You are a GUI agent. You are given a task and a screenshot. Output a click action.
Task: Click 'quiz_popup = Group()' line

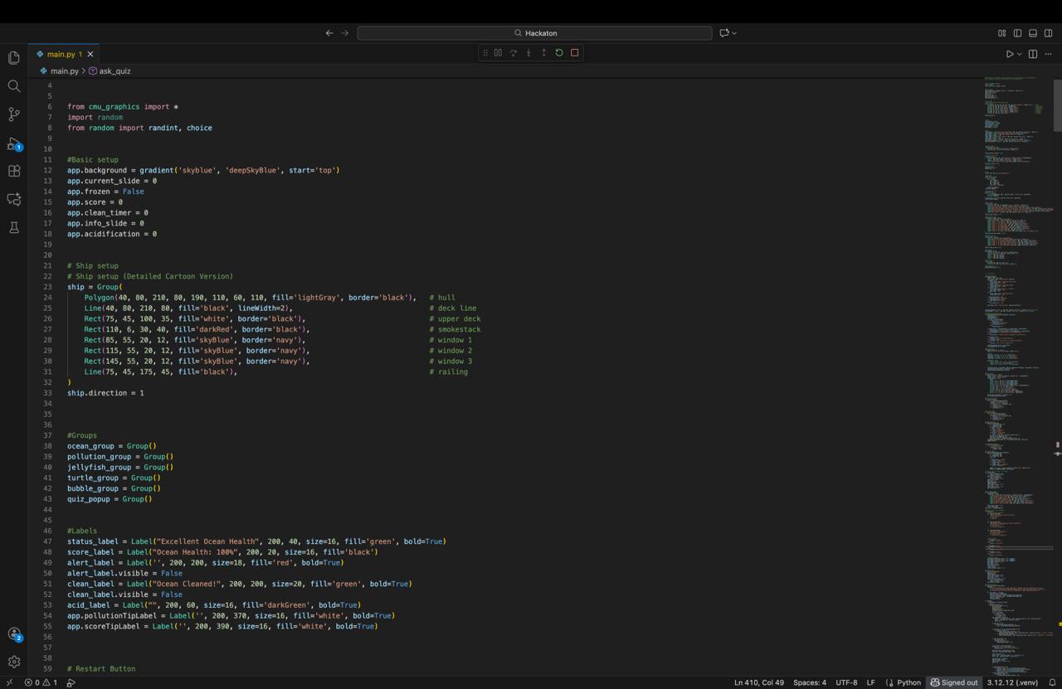pos(110,499)
